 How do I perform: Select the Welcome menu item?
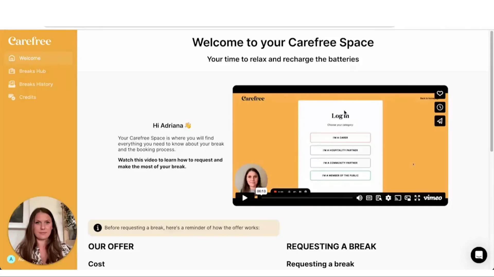coord(30,58)
